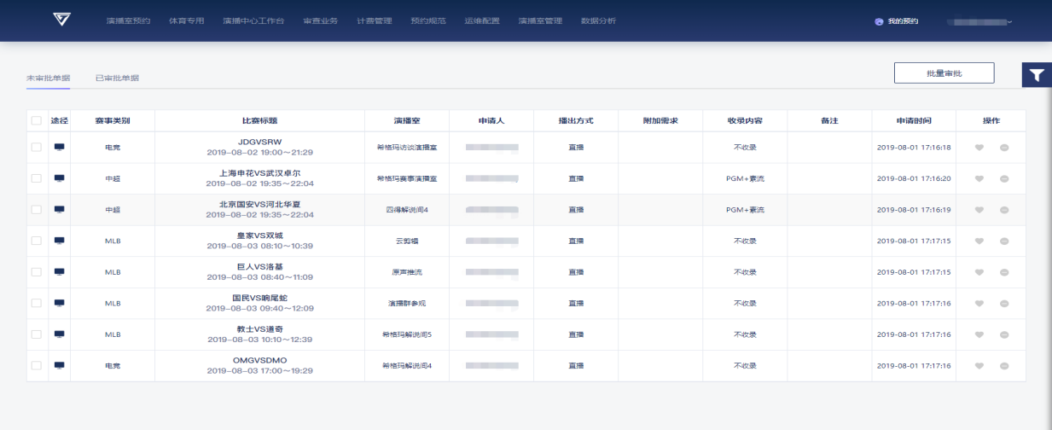Open the 计费管理 menu

(374, 20)
